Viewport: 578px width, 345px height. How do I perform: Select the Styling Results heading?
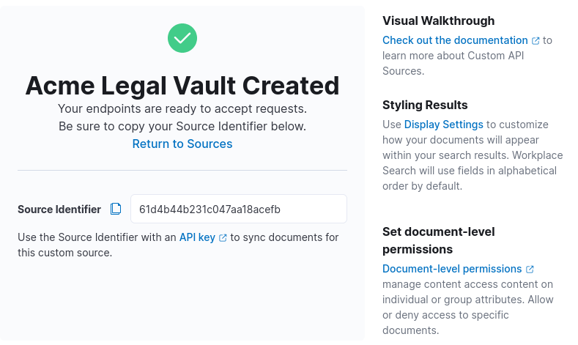(425, 105)
